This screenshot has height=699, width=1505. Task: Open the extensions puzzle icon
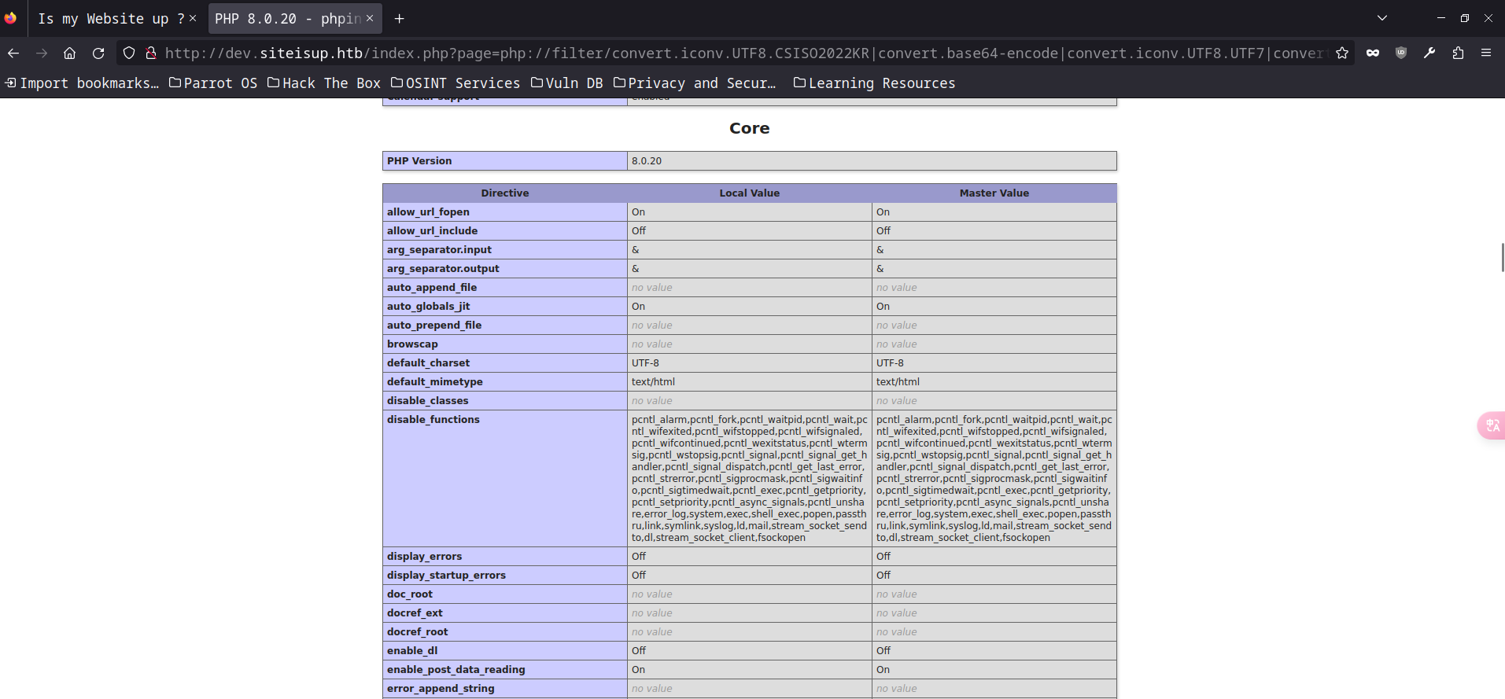click(1458, 53)
